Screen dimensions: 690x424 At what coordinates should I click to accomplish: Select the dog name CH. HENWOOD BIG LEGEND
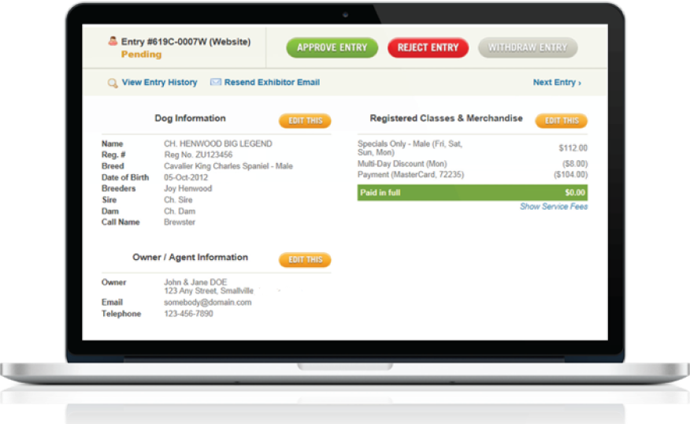[217, 144]
